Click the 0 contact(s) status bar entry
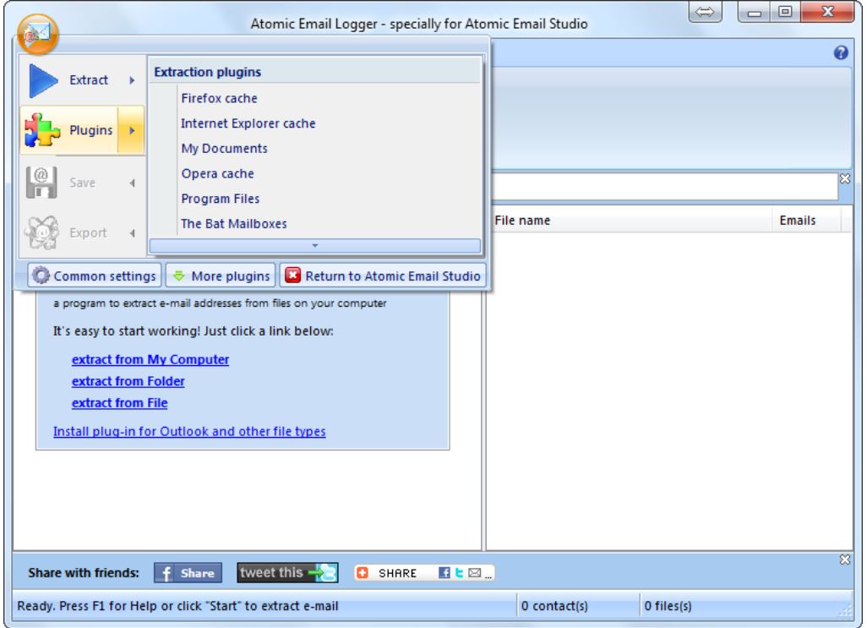The height and width of the screenshot is (628, 867). (x=578, y=606)
